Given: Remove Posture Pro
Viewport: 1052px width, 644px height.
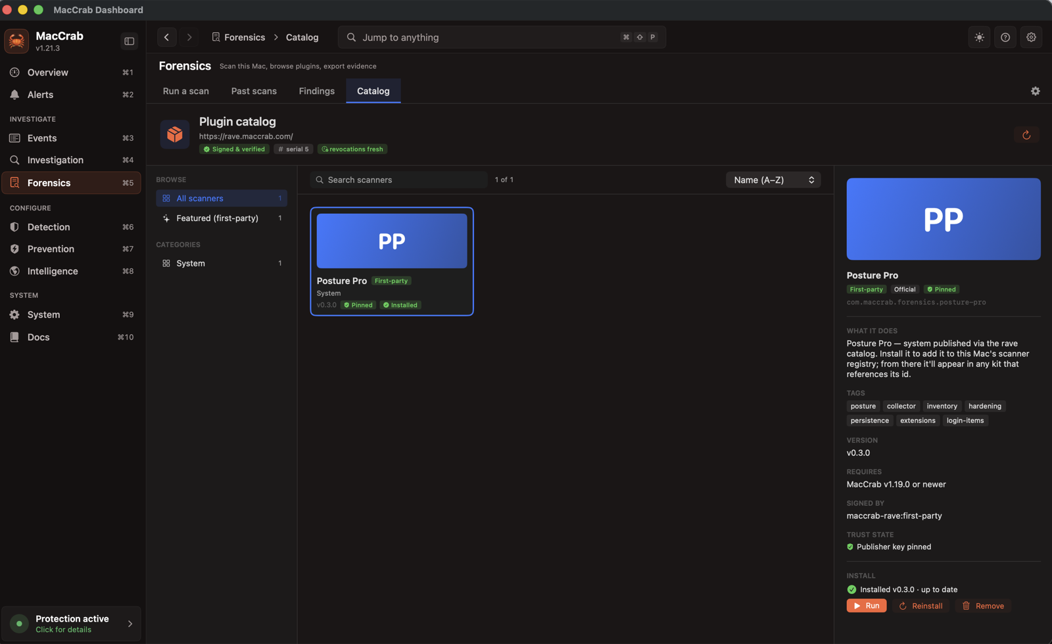Looking at the screenshot, I should (x=983, y=606).
